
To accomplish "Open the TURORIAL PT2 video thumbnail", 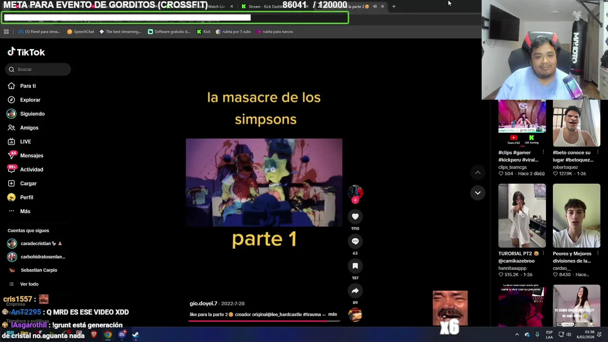I will (x=522, y=216).
